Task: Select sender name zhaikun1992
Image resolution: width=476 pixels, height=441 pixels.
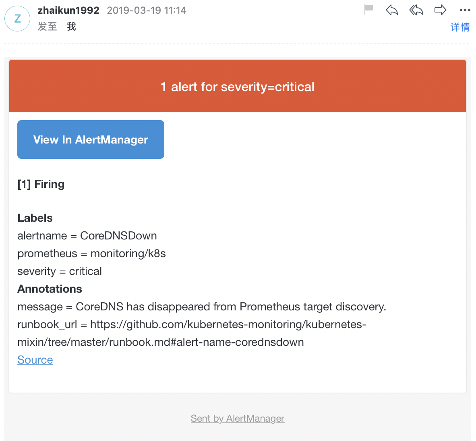Action: (68, 10)
